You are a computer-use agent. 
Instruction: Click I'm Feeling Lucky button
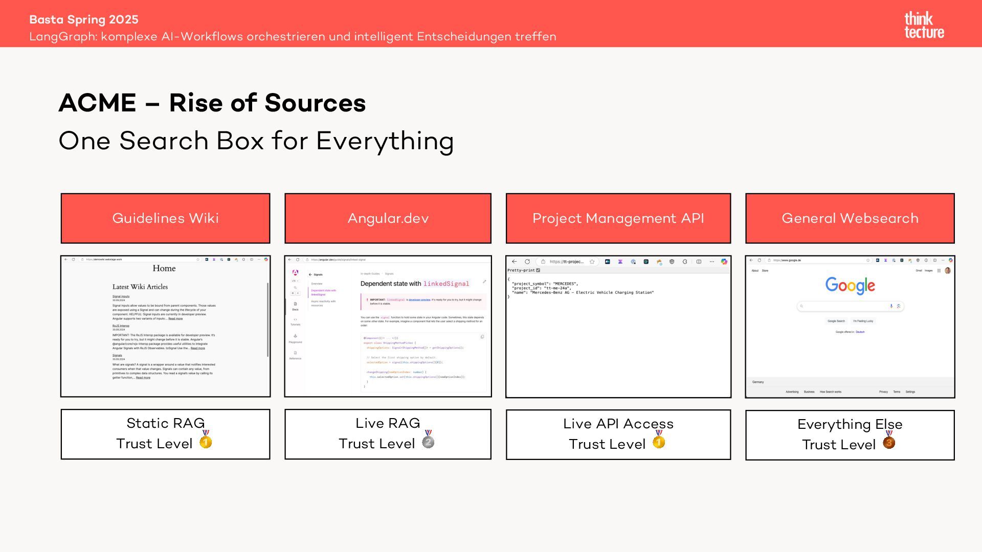[863, 321]
